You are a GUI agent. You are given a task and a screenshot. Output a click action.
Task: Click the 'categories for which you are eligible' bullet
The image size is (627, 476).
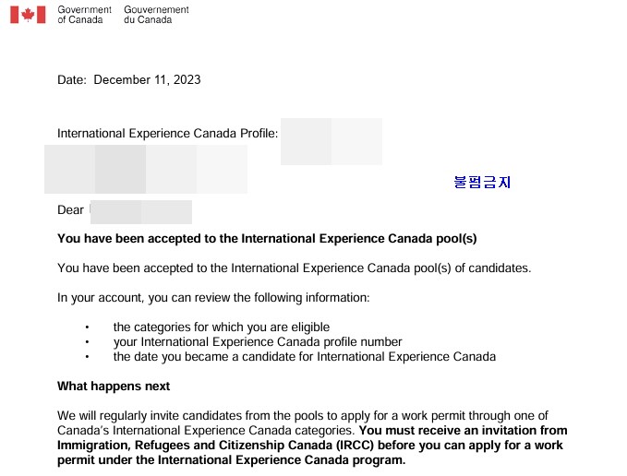point(222,327)
